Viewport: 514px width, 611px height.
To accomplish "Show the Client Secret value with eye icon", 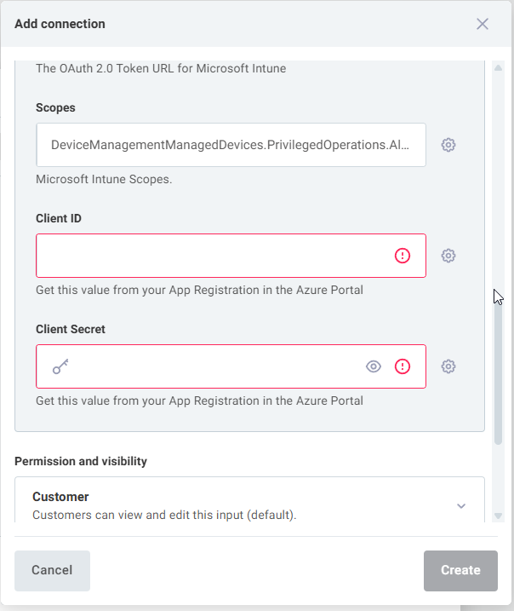I will tap(374, 366).
